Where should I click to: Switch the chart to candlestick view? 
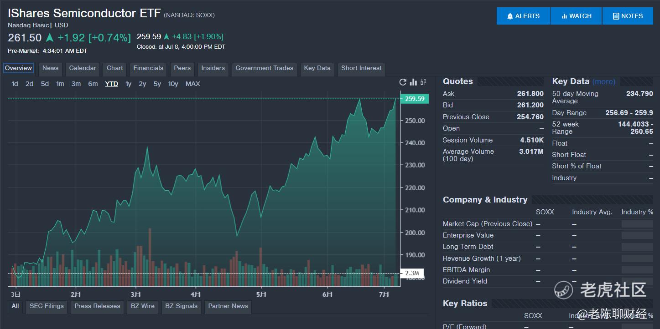[422, 82]
